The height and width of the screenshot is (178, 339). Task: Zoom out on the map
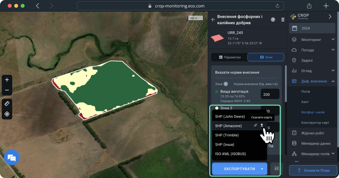click(x=7, y=90)
